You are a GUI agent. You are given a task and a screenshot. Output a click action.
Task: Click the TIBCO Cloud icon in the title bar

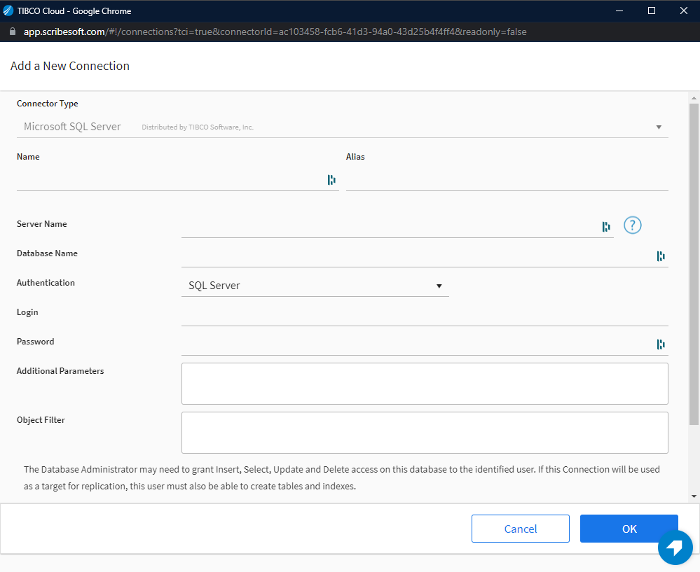tap(8, 11)
